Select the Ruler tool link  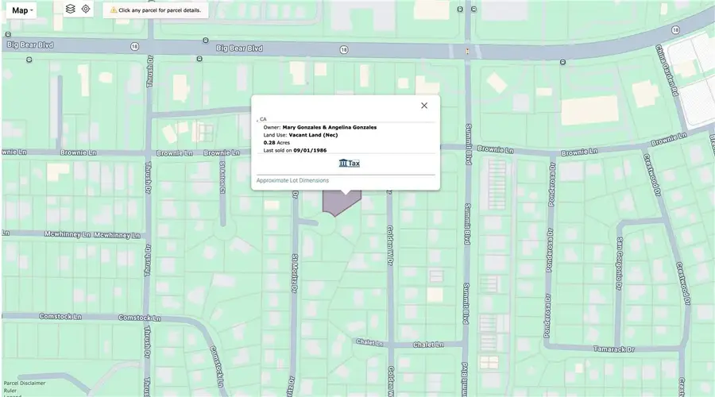10,391
